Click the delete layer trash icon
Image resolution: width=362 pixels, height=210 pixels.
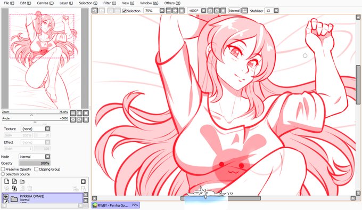click(x=30, y=188)
